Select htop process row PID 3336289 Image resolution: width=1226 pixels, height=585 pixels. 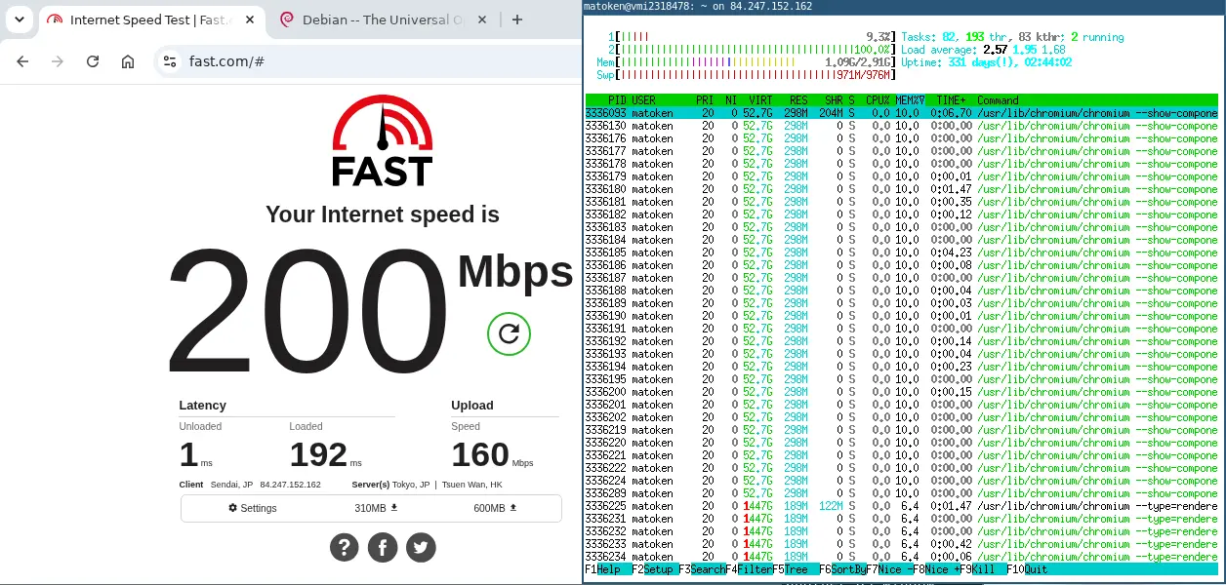pos(901,493)
